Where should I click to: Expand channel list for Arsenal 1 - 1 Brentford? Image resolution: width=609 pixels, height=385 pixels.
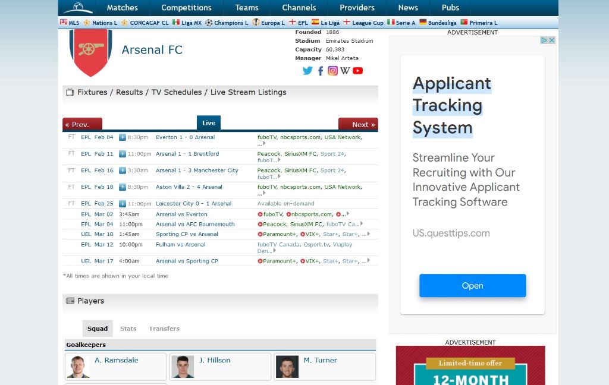pos(279,159)
